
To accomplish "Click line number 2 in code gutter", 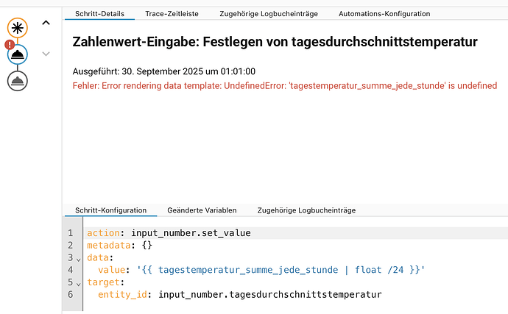I will pyautogui.click(x=70, y=246).
